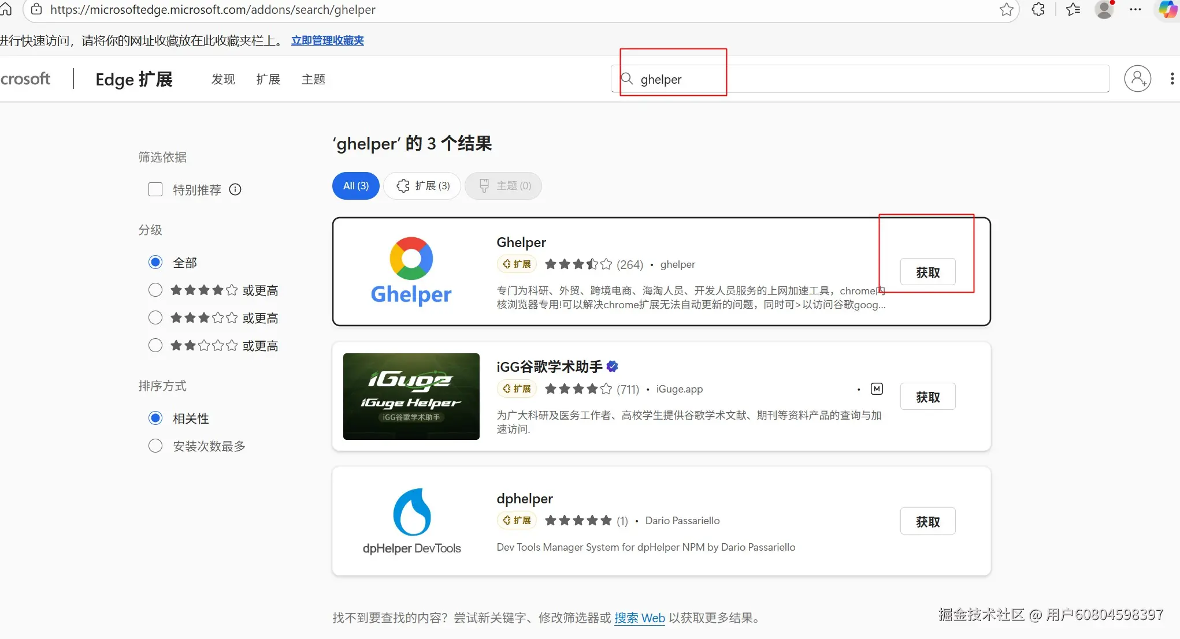Image resolution: width=1180 pixels, height=639 pixels.
Task: Add page to favorites star icon
Action: (x=1006, y=9)
